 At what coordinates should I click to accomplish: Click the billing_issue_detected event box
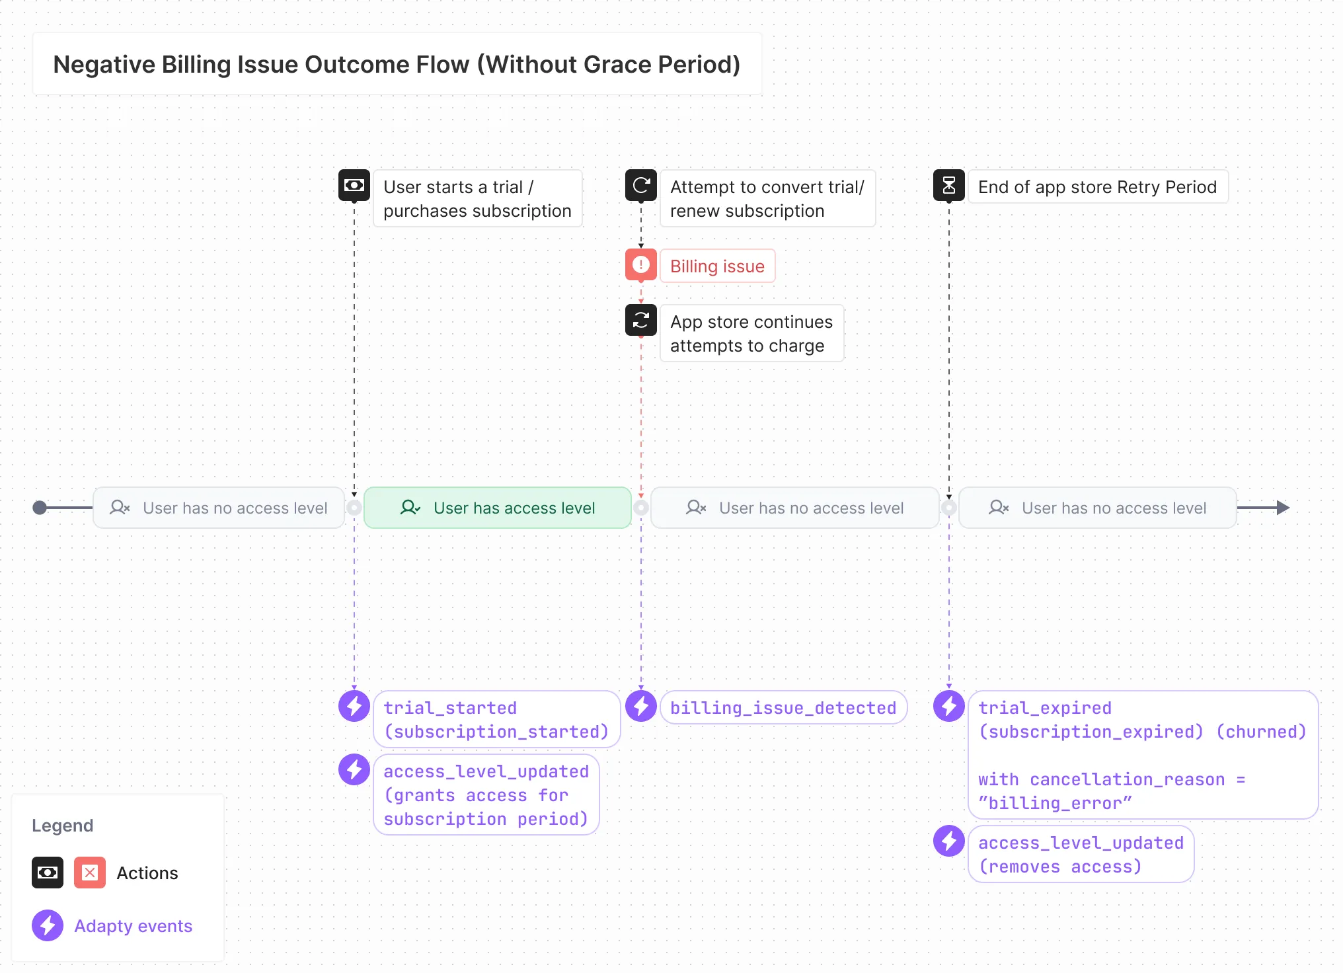783,708
